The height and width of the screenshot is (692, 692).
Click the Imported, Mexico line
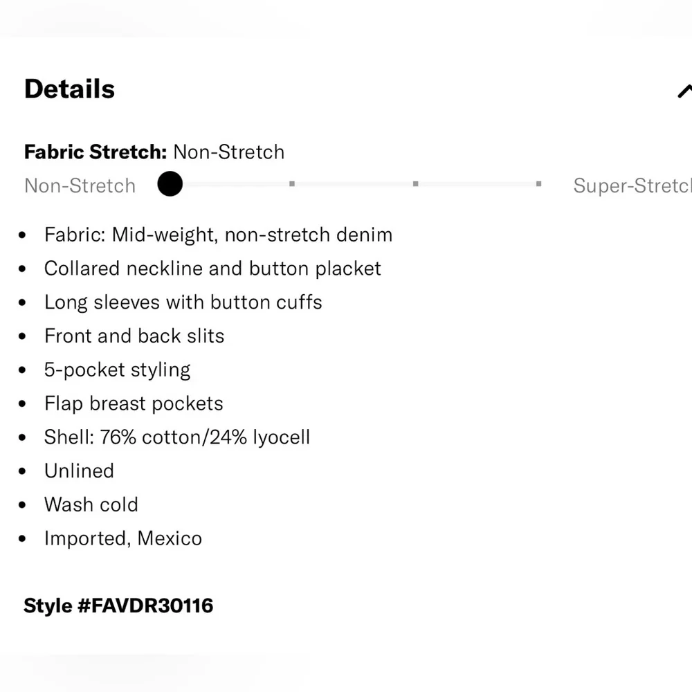pos(123,538)
